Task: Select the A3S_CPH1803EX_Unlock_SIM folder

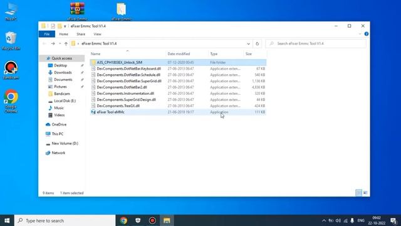Action: (178, 63)
